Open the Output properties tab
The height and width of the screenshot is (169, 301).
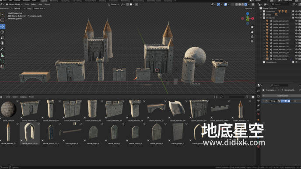click(259, 101)
